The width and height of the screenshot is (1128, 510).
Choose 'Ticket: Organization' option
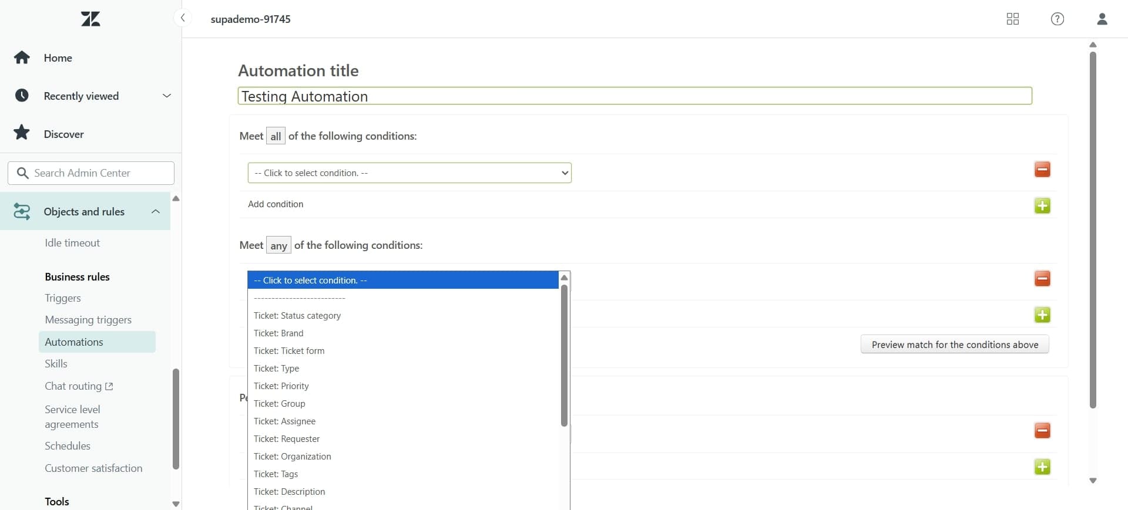293,457
